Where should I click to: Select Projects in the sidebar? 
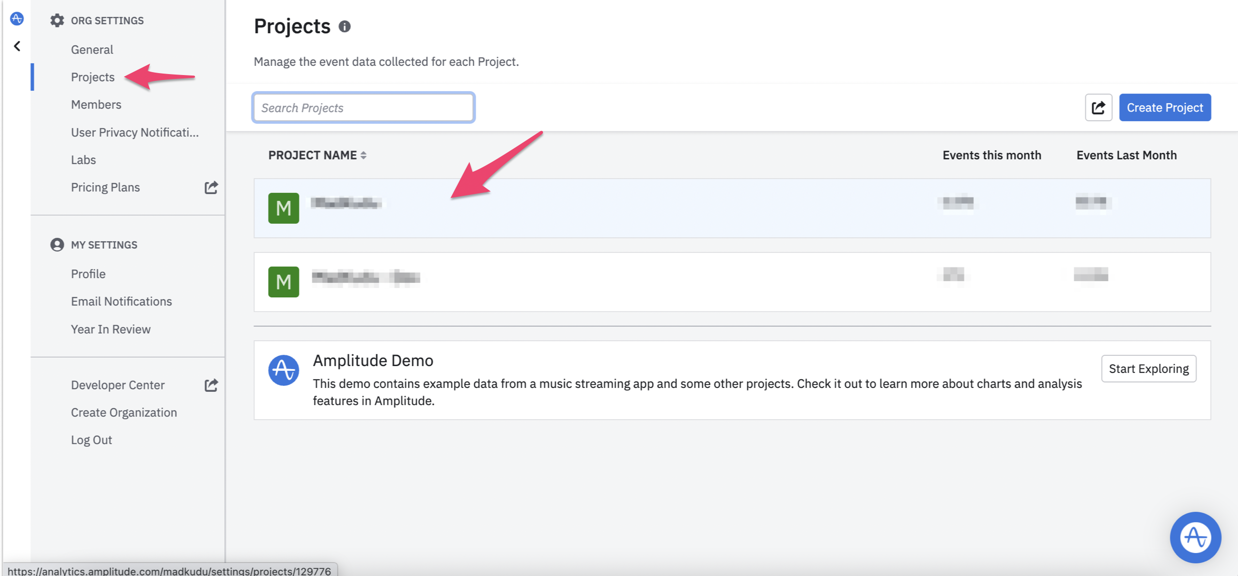(93, 77)
